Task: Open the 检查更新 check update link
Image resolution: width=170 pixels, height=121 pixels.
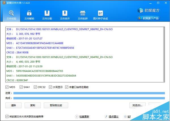Action: coord(84,116)
